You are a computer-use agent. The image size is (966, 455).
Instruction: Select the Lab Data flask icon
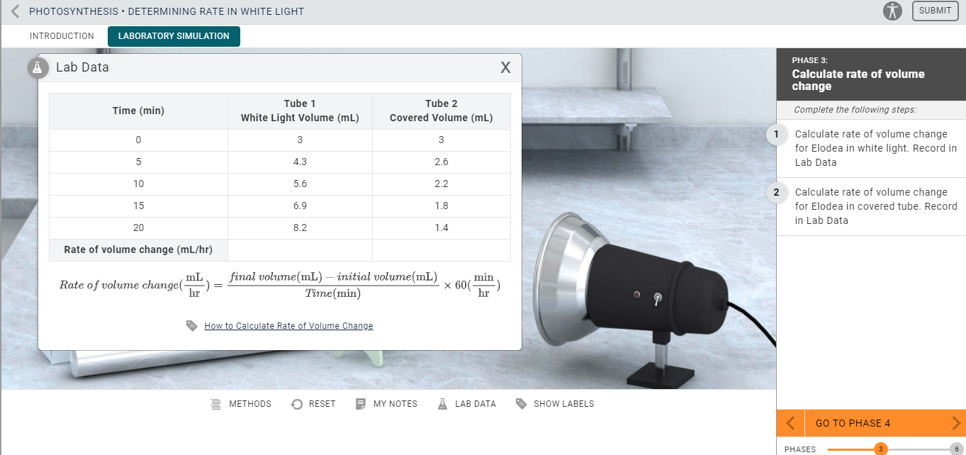(x=441, y=403)
